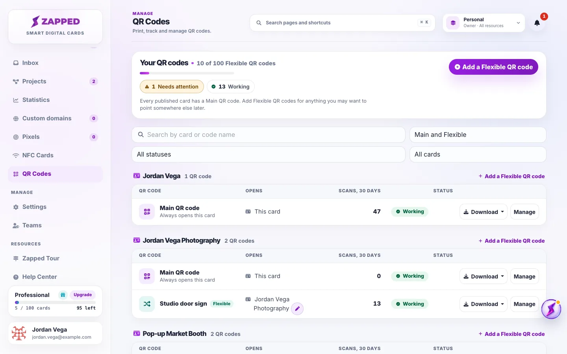Filter by the 13 Working chip

(230, 87)
